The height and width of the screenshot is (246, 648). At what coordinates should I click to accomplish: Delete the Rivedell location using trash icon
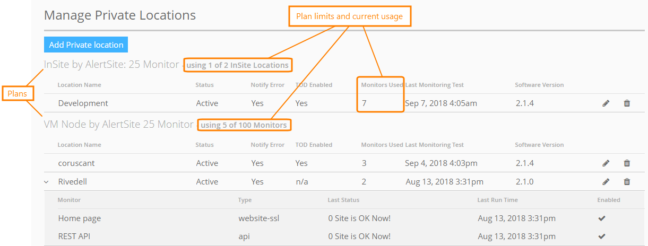point(627,181)
